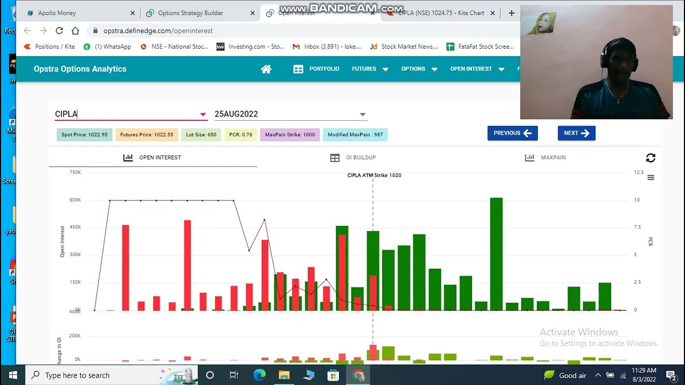Open Microsoft Store from the taskbar
The height and width of the screenshot is (385, 685).
333,375
